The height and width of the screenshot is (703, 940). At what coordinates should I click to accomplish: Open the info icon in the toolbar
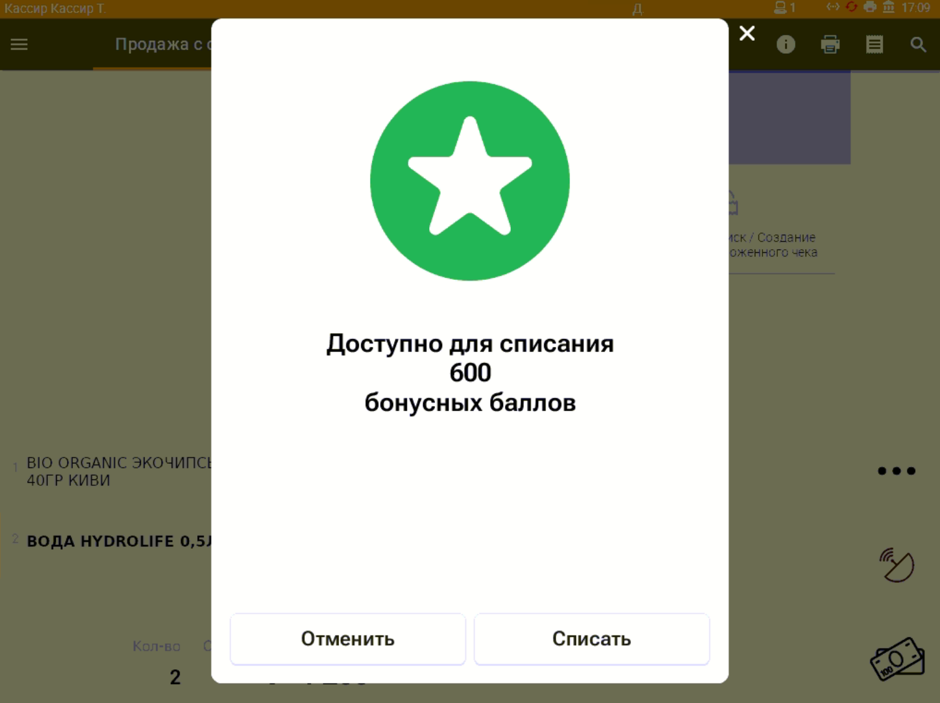[x=786, y=44]
